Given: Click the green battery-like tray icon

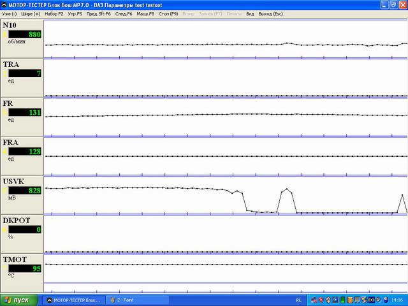Looking at the screenshot, I should (x=343, y=300).
